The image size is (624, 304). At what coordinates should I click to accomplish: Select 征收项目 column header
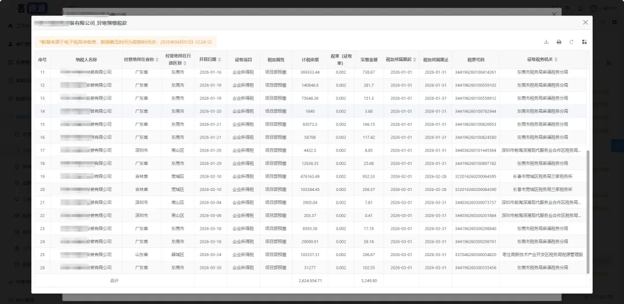point(243,59)
